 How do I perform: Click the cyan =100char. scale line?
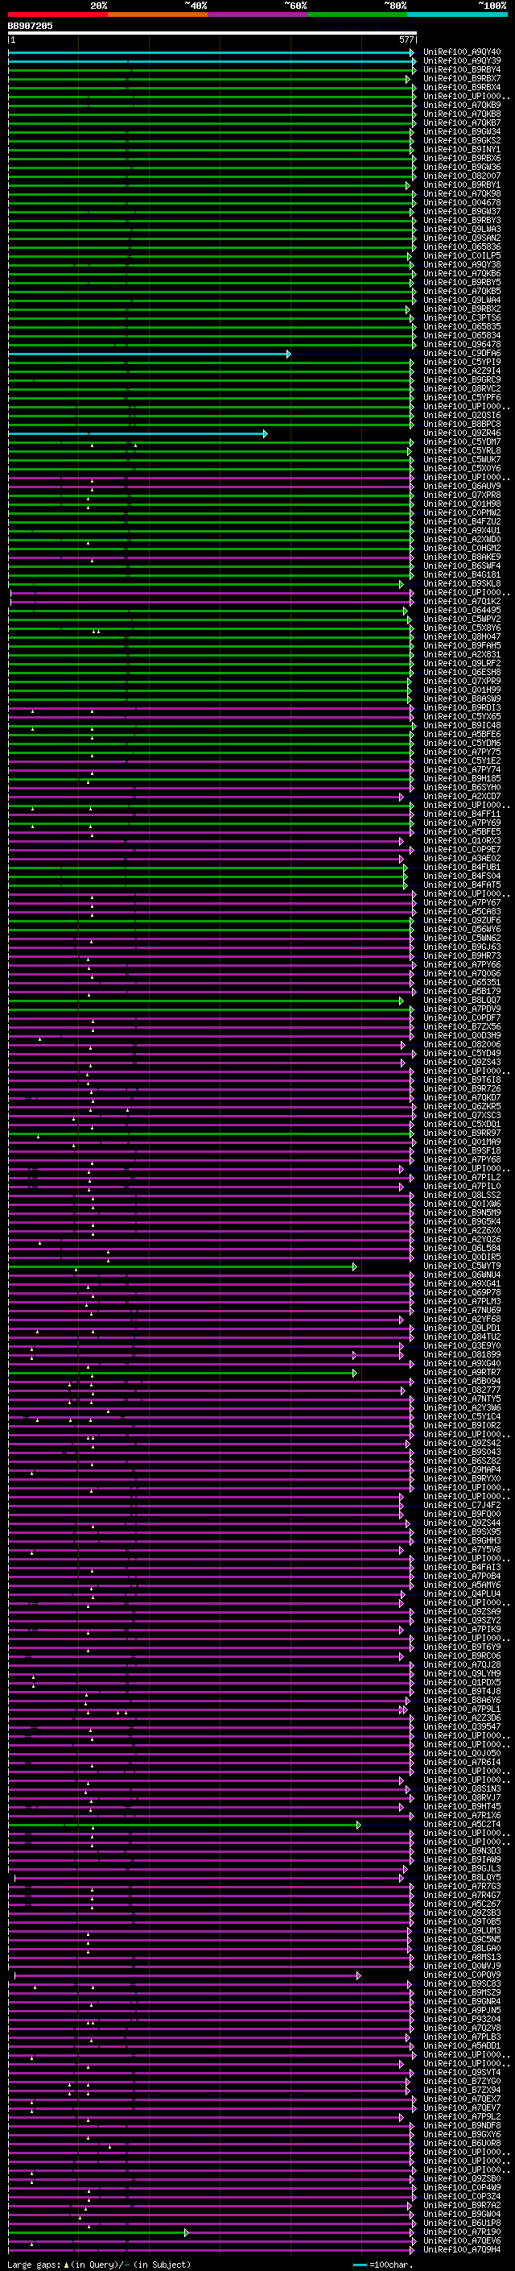tap(360, 2265)
